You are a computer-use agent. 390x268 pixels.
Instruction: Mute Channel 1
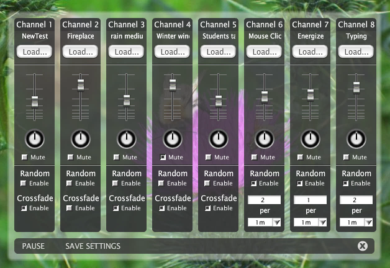click(x=24, y=157)
